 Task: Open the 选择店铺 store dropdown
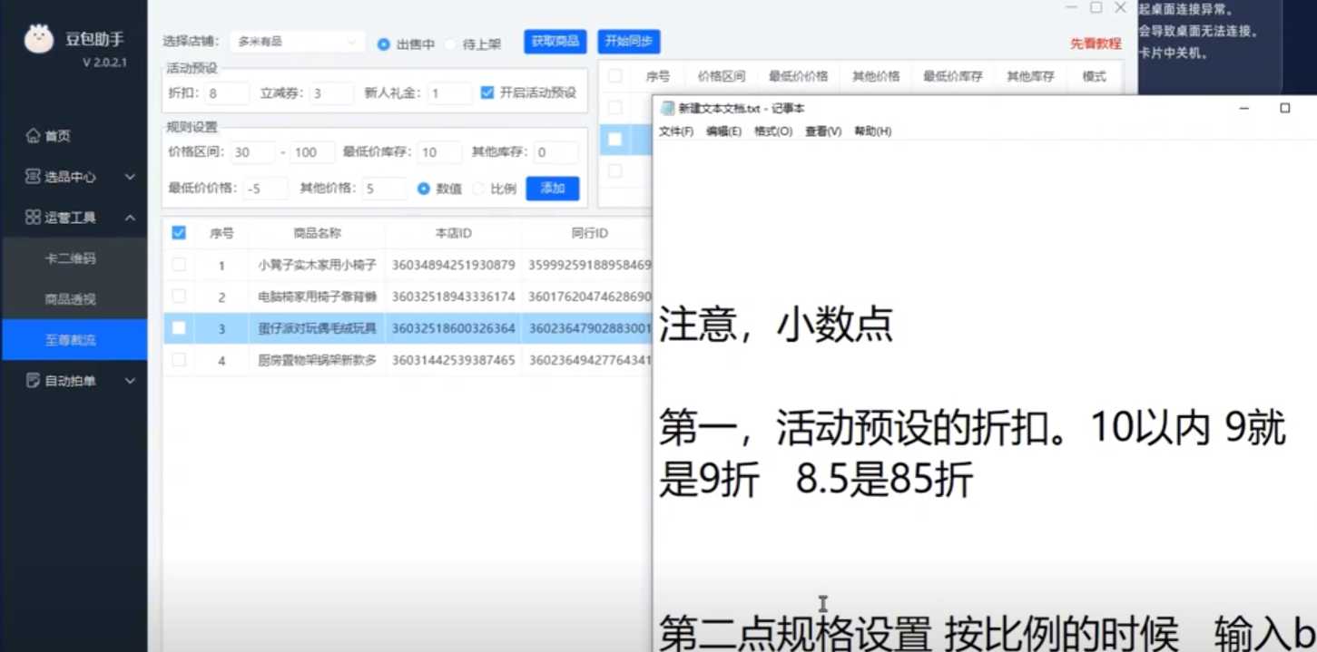(x=295, y=41)
